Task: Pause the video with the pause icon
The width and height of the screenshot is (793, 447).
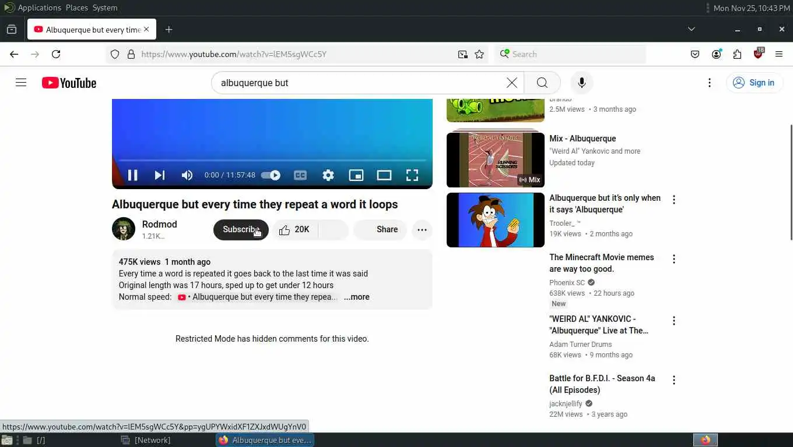Action: 132,175
